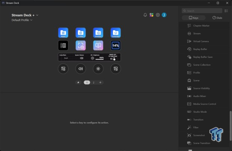The width and height of the screenshot is (232, 151).
Task: Click the pin page icon
Action: pyautogui.click(x=78, y=82)
